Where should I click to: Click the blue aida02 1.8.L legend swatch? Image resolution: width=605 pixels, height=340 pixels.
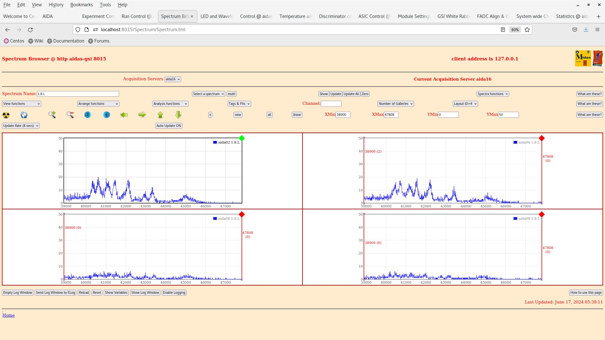pyautogui.click(x=215, y=142)
